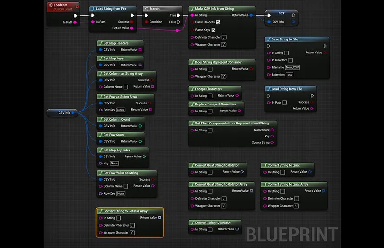This screenshot has width=384, height=248.
Task: Click Convert String to Rotator Return Value pin
Action: tap(237, 229)
